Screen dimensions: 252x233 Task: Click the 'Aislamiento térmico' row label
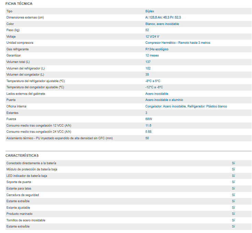59,138
